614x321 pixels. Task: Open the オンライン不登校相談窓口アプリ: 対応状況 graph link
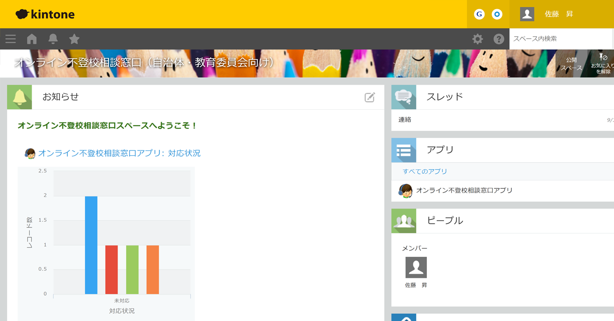pyautogui.click(x=119, y=153)
